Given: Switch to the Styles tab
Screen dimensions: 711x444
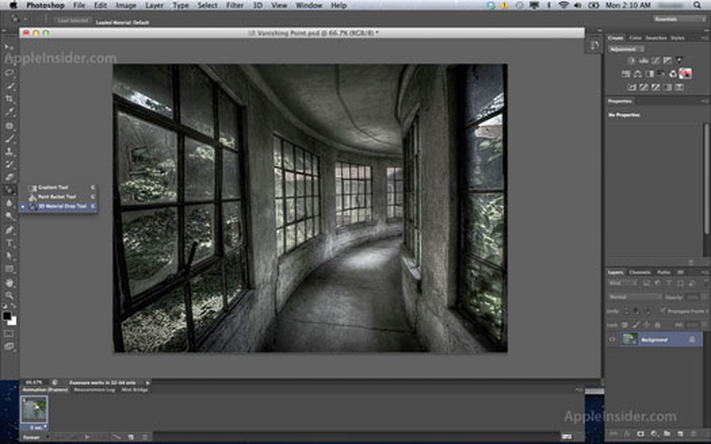Looking at the screenshot, I should tap(677, 38).
